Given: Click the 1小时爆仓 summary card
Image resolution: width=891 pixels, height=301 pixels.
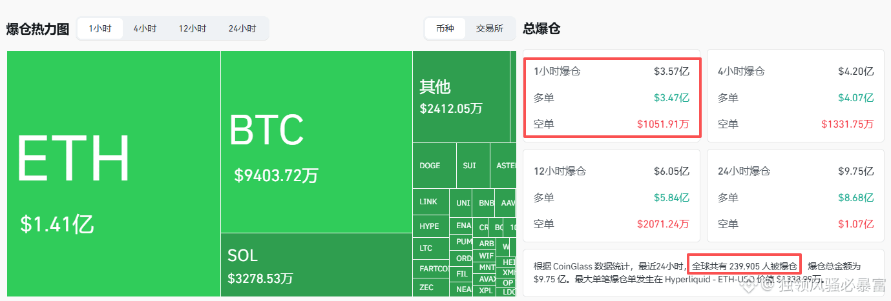Looking at the screenshot, I should click(x=611, y=97).
